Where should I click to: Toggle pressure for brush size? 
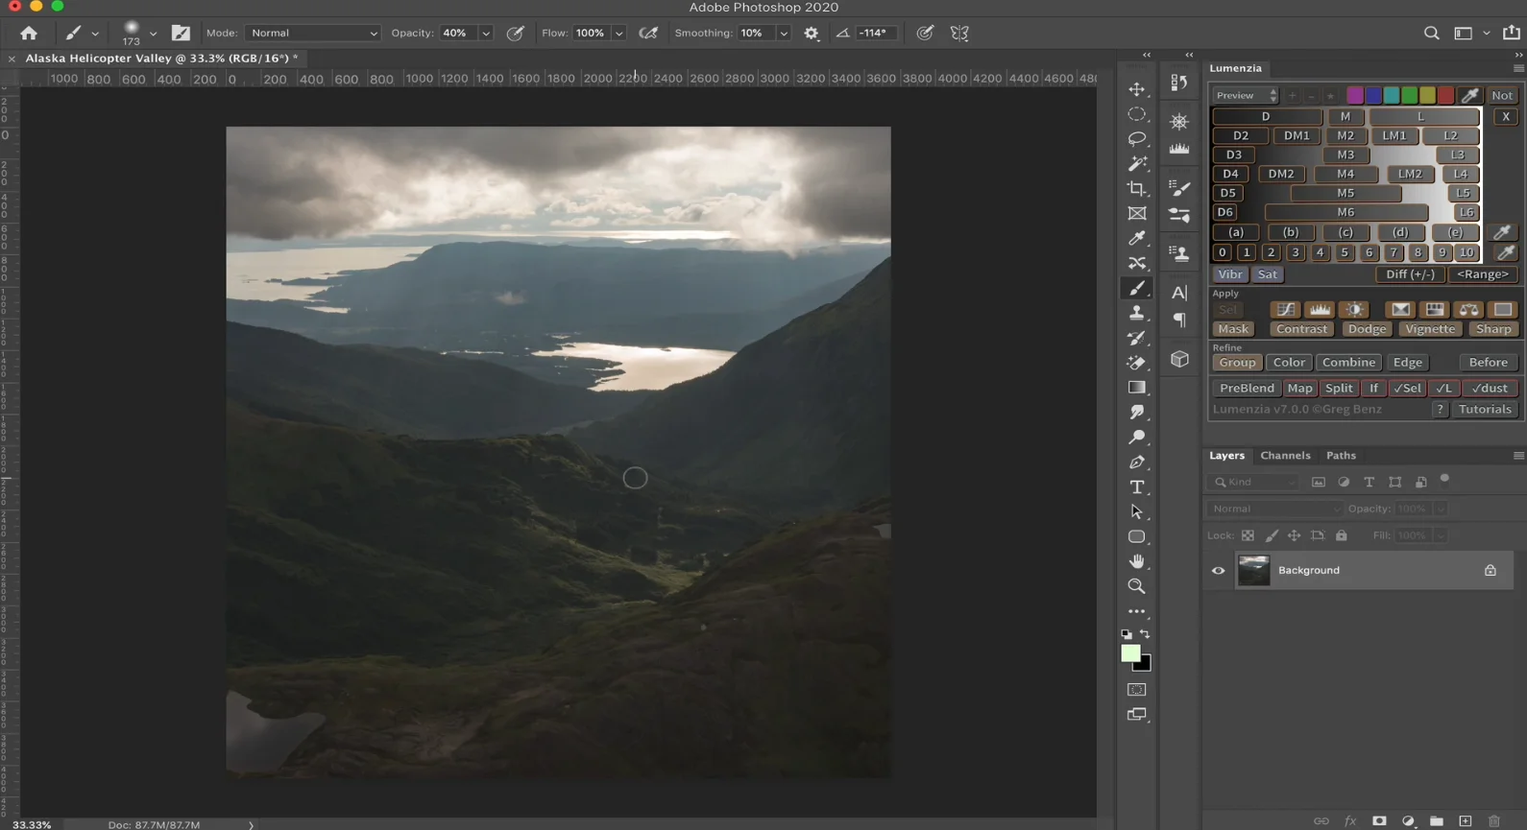(925, 33)
